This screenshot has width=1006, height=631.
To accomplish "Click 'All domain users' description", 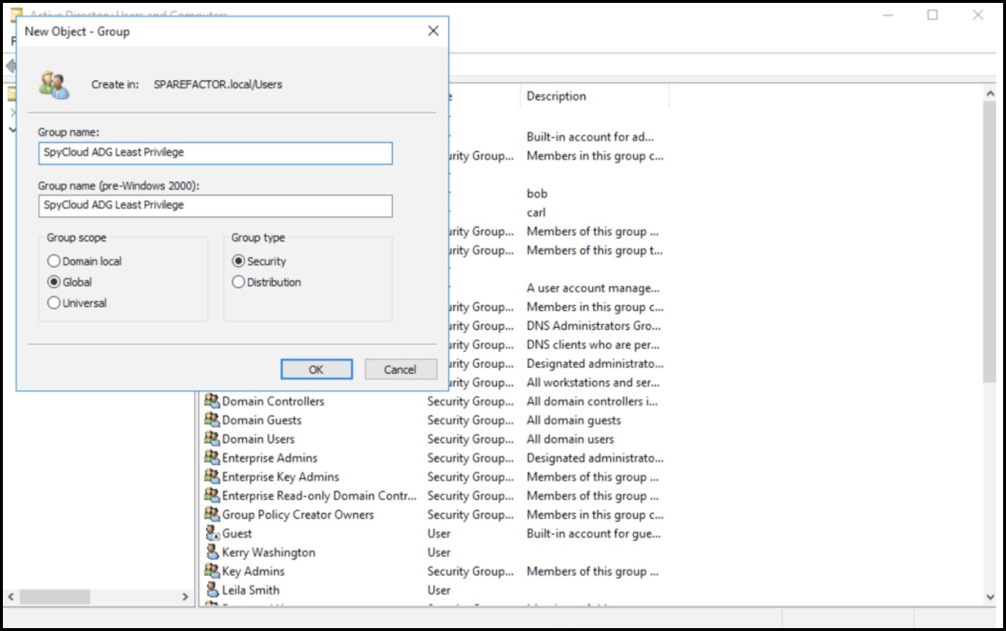I will 571,439.
